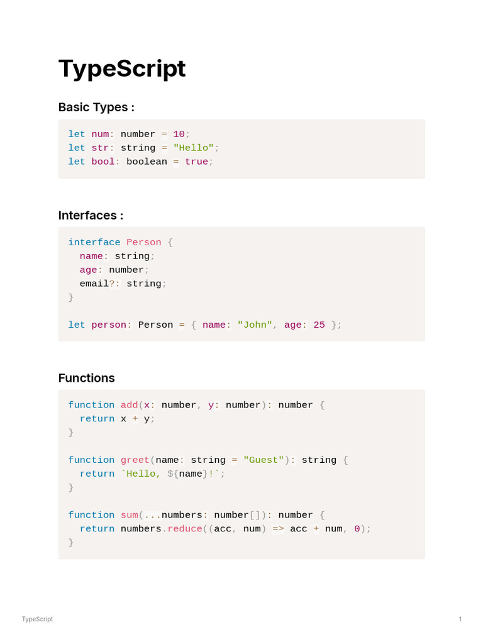The width and height of the screenshot is (483, 644).
Task: Click the 'greet' function name
Action: click(x=135, y=460)
